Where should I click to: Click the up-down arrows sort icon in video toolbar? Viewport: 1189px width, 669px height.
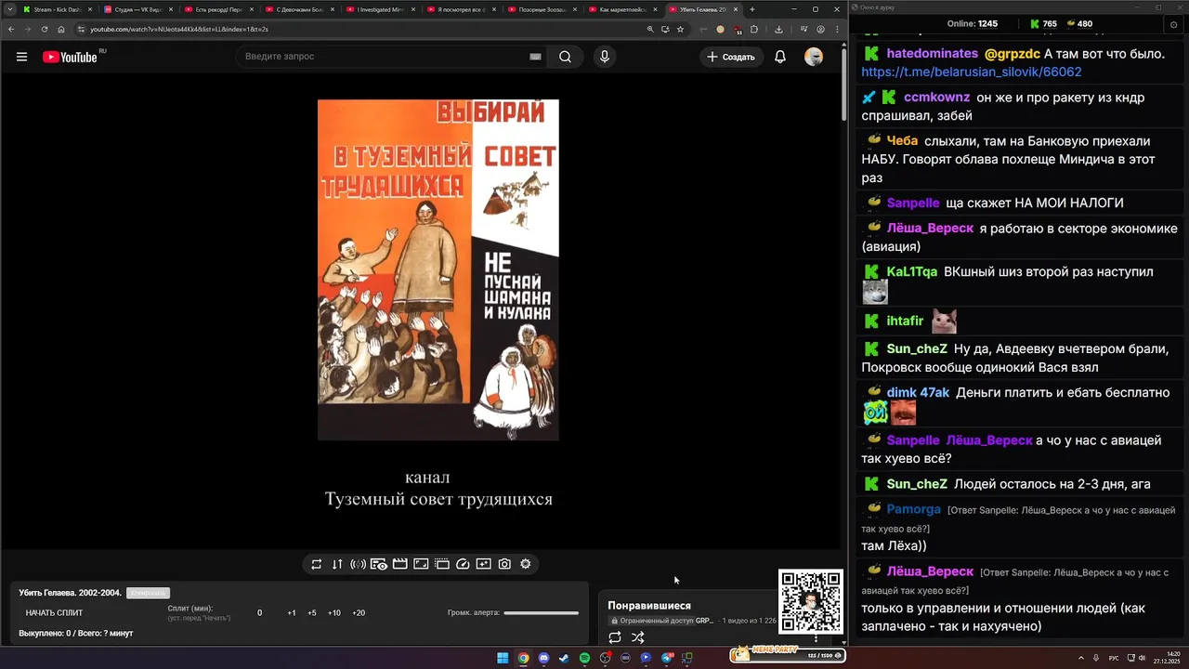[337, 564]
